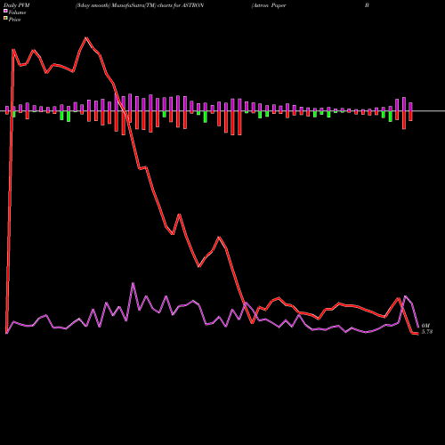Select the 'Volume' legend label
Image resolution: width=445 pixels, height=445 pixels.
(x=17, y=12)
